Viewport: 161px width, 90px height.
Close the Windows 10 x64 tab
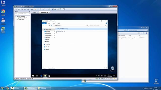[x=50, y=12]
